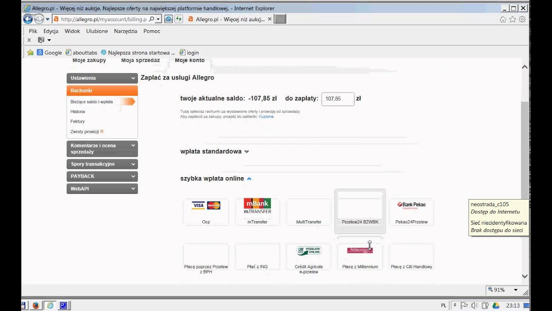Click the browser Forward arrow button
Image resolution: width=552 pixels, height=311 pixels.
[x=39, y=19]
